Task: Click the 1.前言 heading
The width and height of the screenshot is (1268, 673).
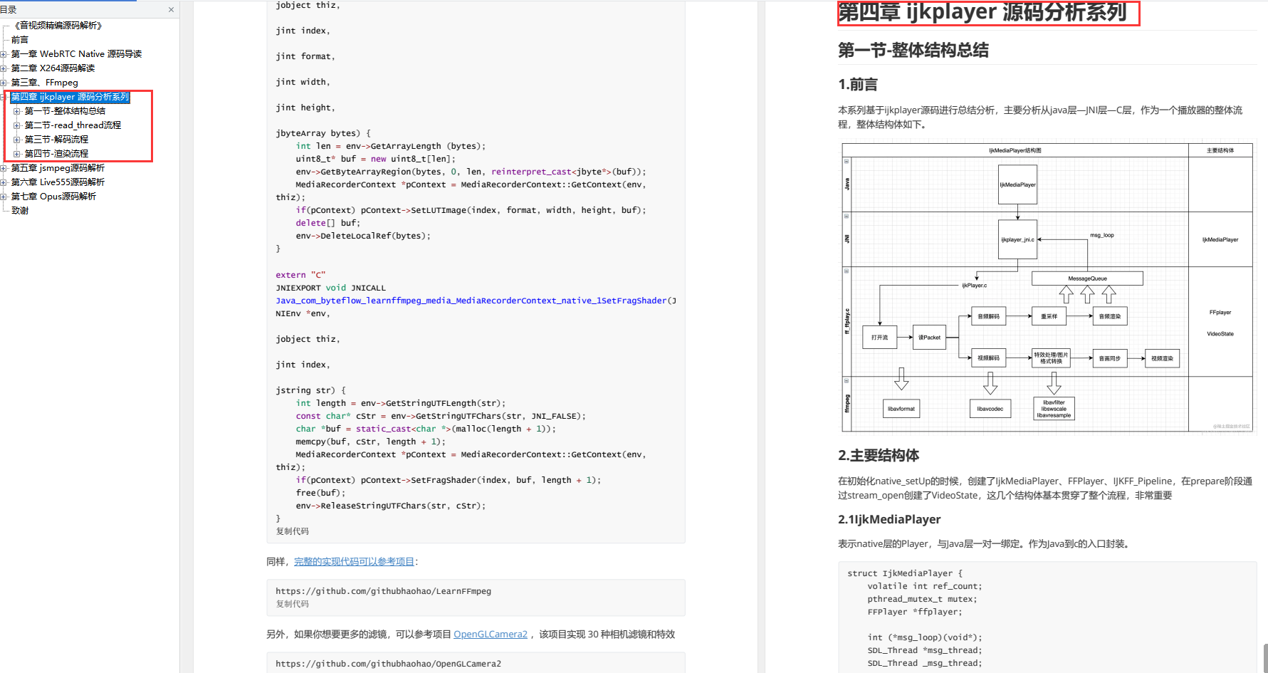Action: (x=858, y=85)
